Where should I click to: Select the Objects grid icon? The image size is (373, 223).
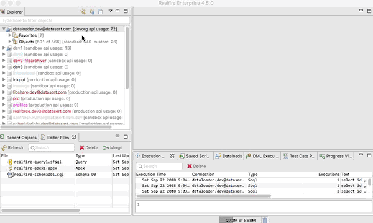point(15,42)
